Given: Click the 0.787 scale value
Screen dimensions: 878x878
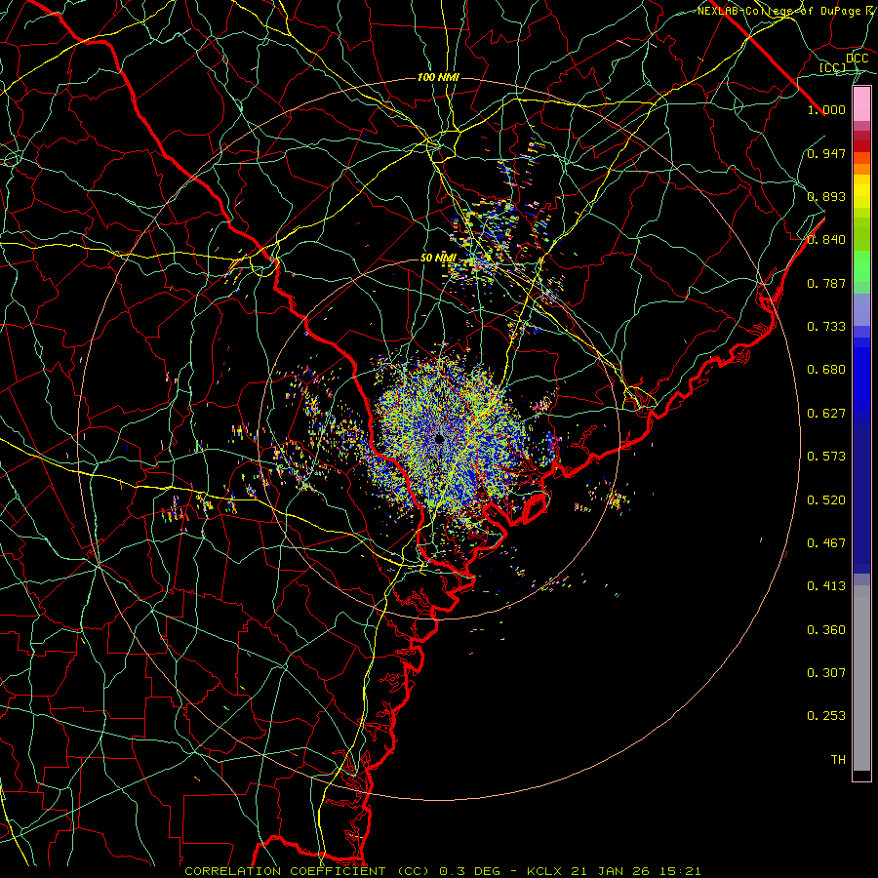Looking at the screenshot, I should coord(826,283).
